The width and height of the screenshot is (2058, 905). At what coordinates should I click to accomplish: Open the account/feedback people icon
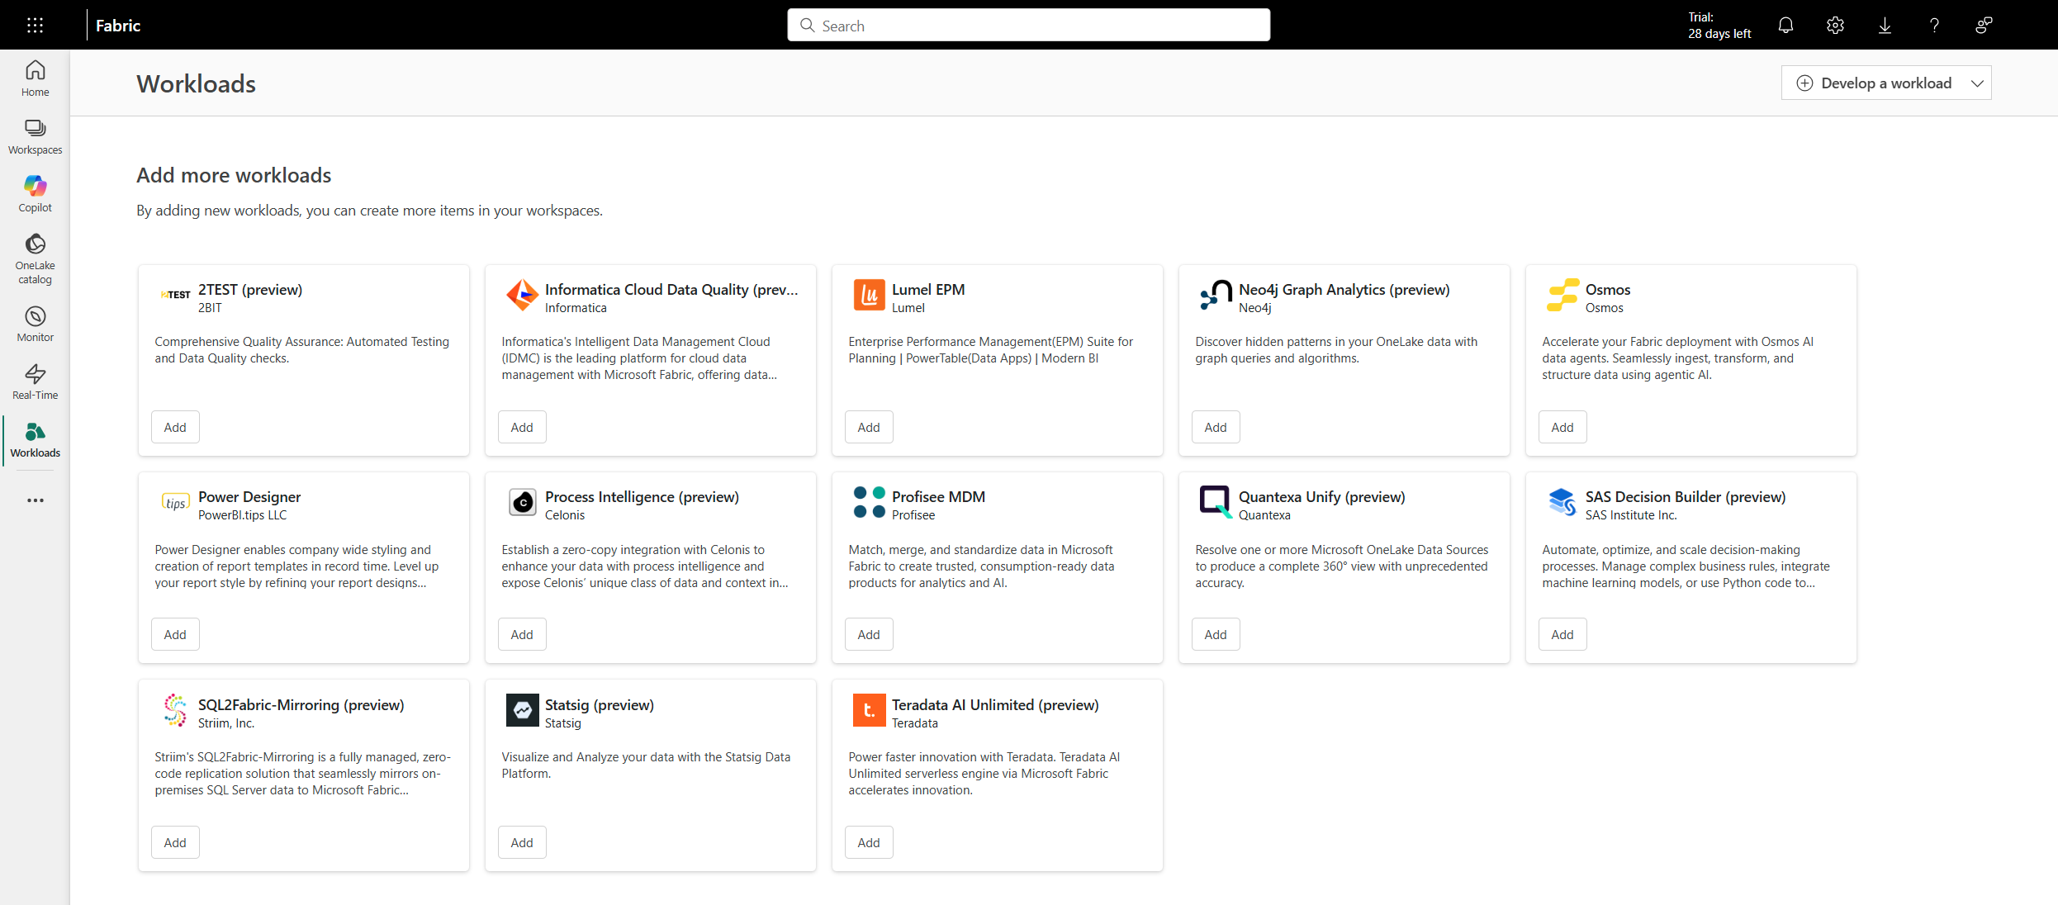pos(1984,25)
